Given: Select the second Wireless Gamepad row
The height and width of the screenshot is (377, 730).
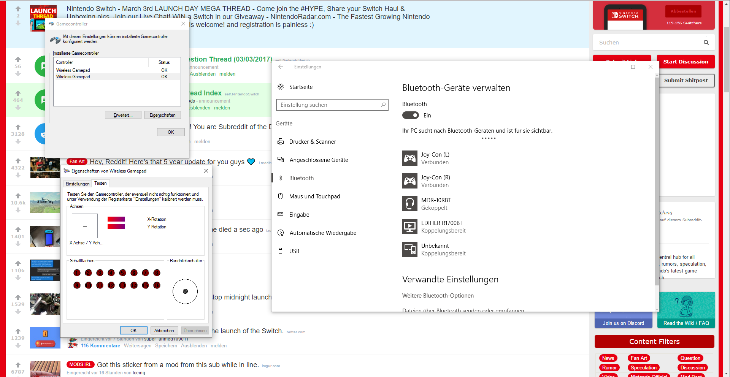Looking at the screenshot, I should [73, 77].
